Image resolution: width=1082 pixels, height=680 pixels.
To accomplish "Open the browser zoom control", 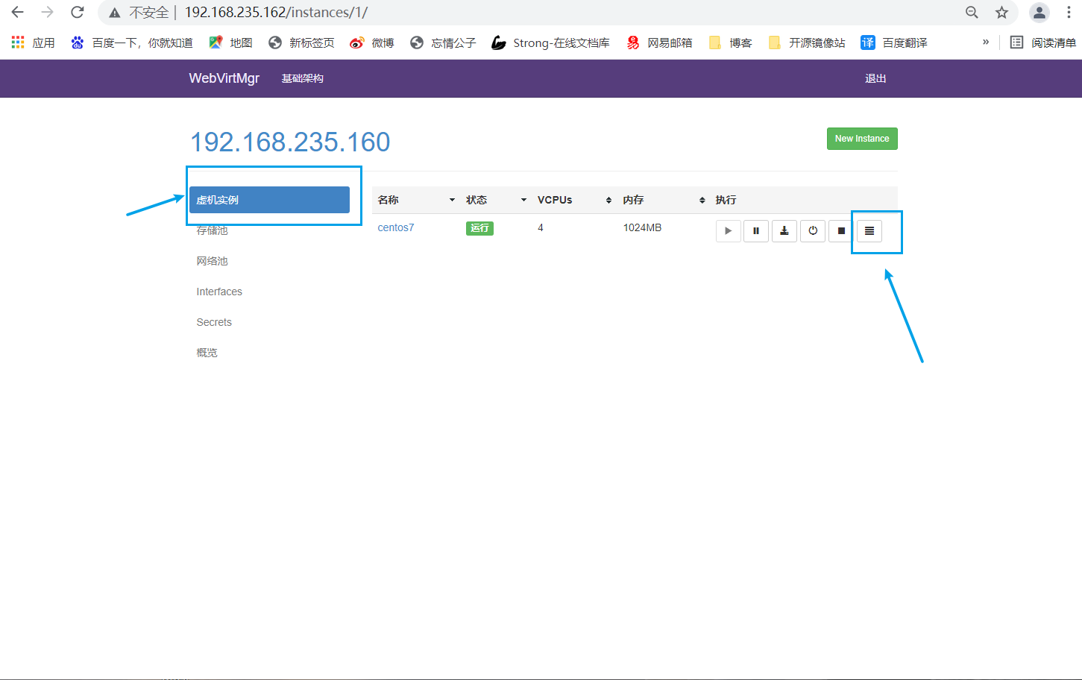I will 972,12.
